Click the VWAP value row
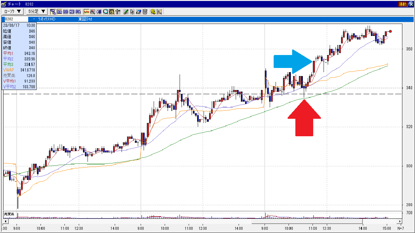 click(x=19, y=70)
